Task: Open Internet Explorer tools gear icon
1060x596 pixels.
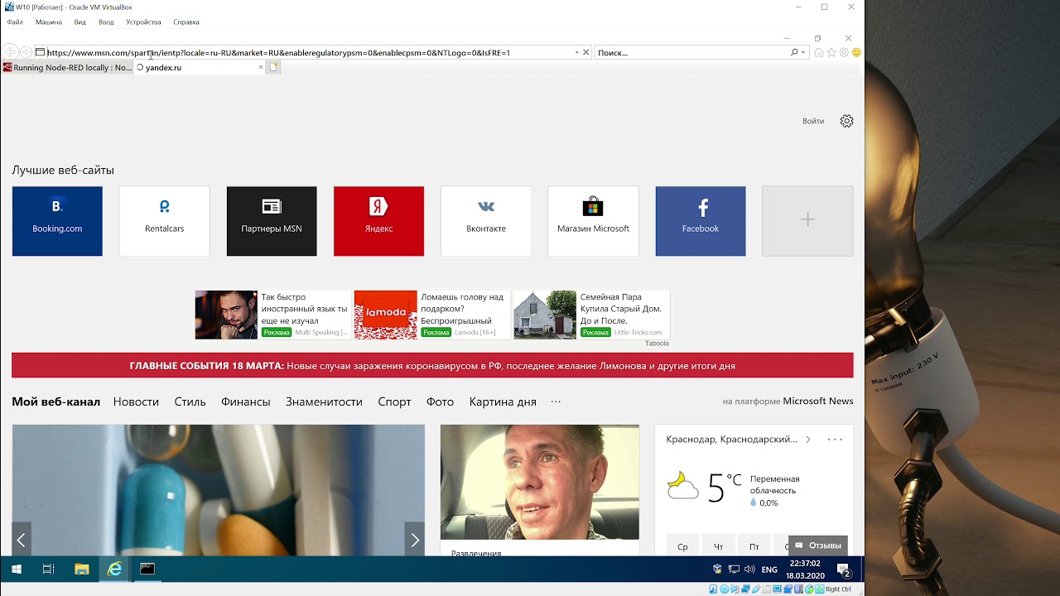Action: 844,52
